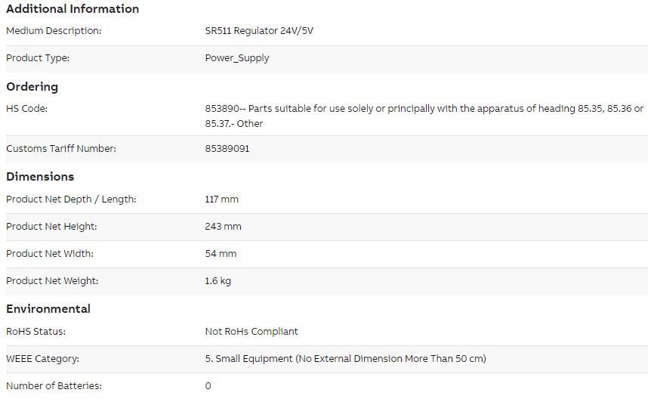Click the Power_Supply product type value
This screenshot has height=402, width=648.
[237, 58]
